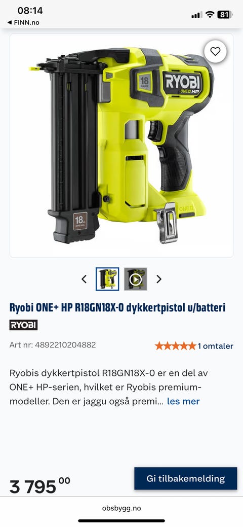Image resolution: width=243 pixels, height=527 pixels.
Task: Tap the 3 795 price
Action: click(39, 486)
